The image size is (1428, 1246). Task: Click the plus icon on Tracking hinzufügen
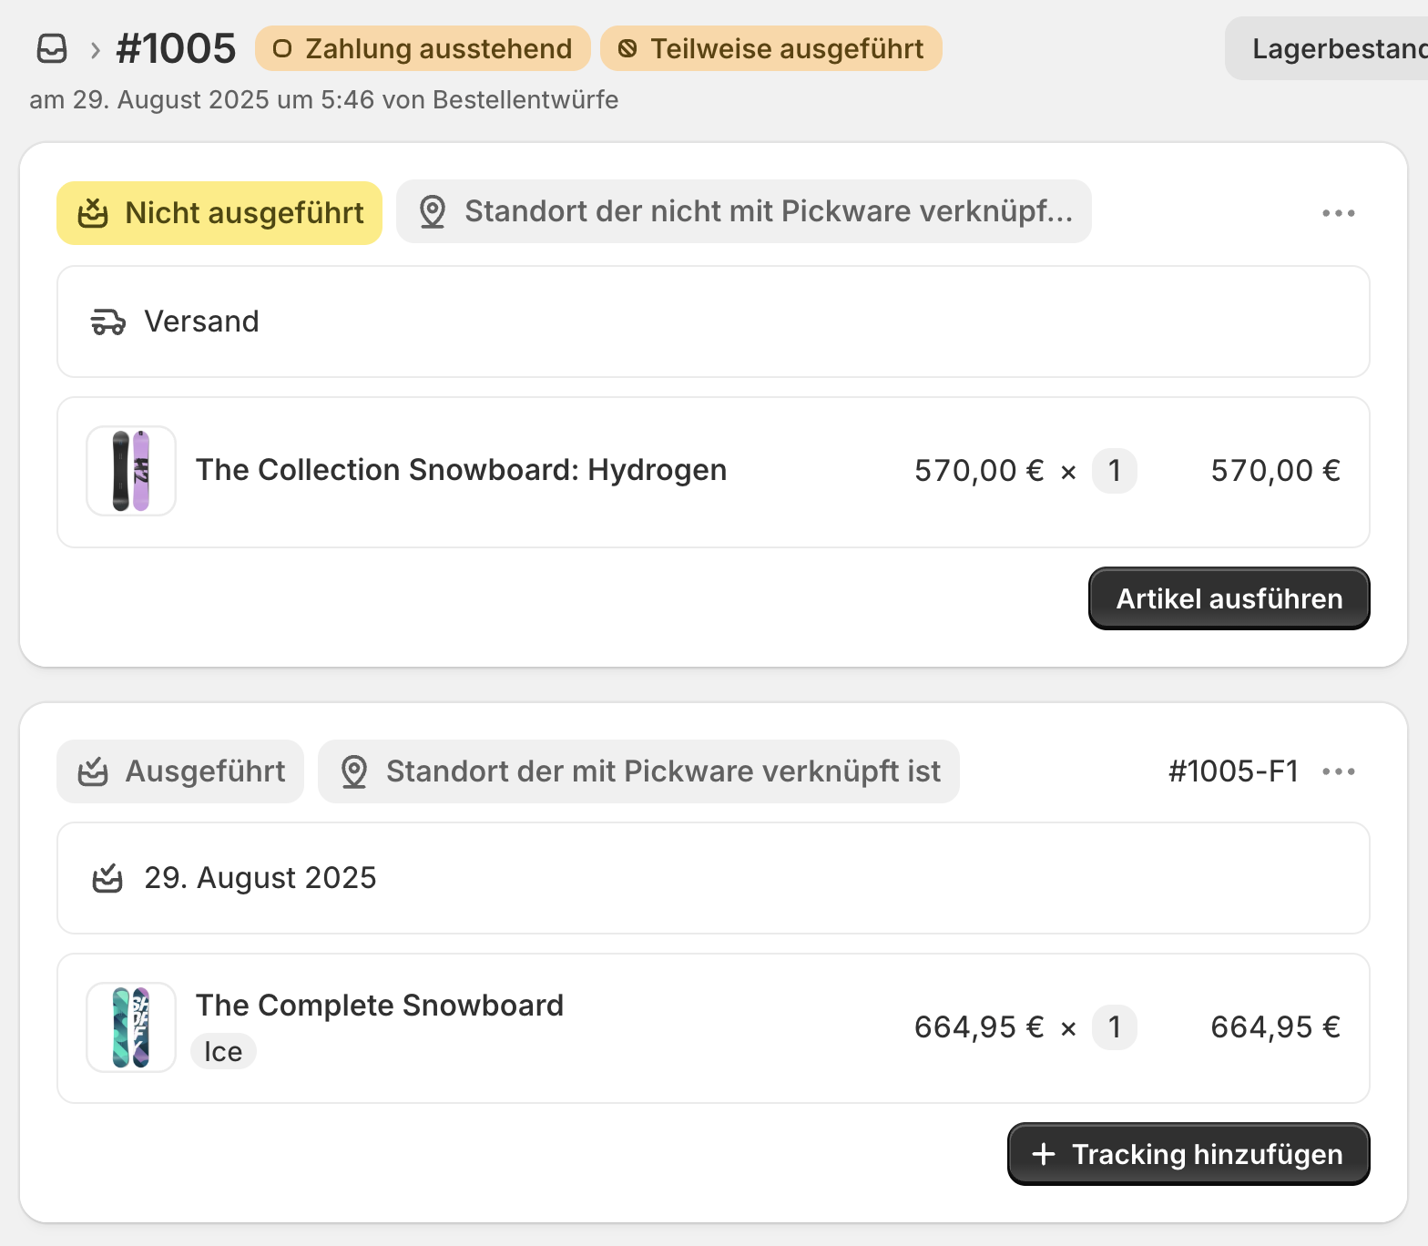pyautogui.click(x=1044, y=1154)
